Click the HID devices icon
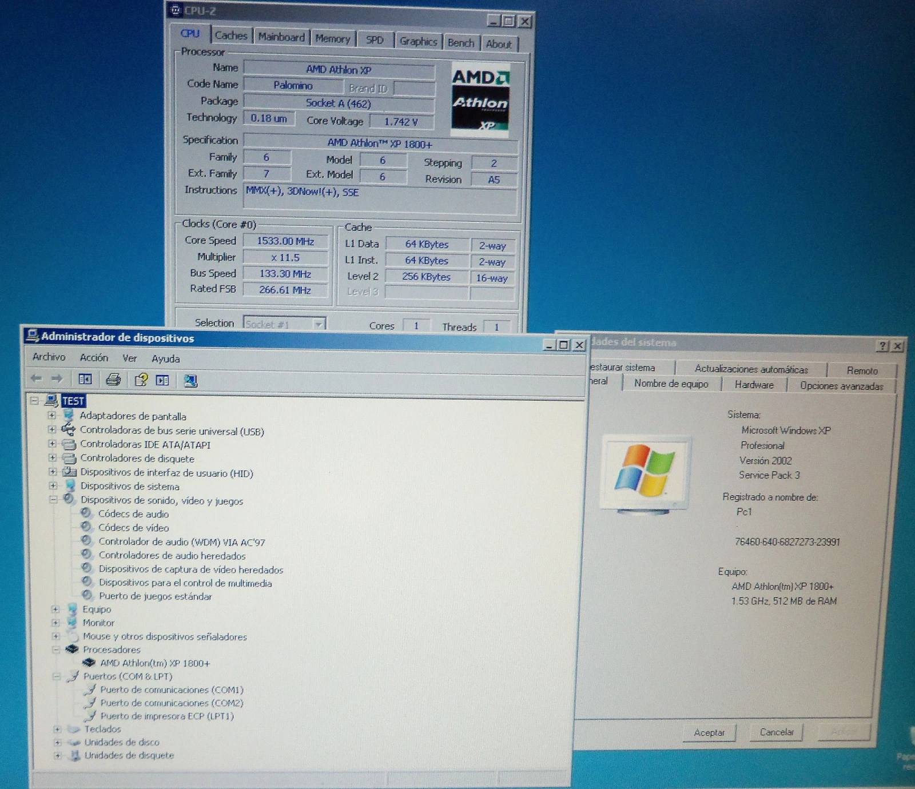This screenshot has width=915, height=789. tap(70, 472)
